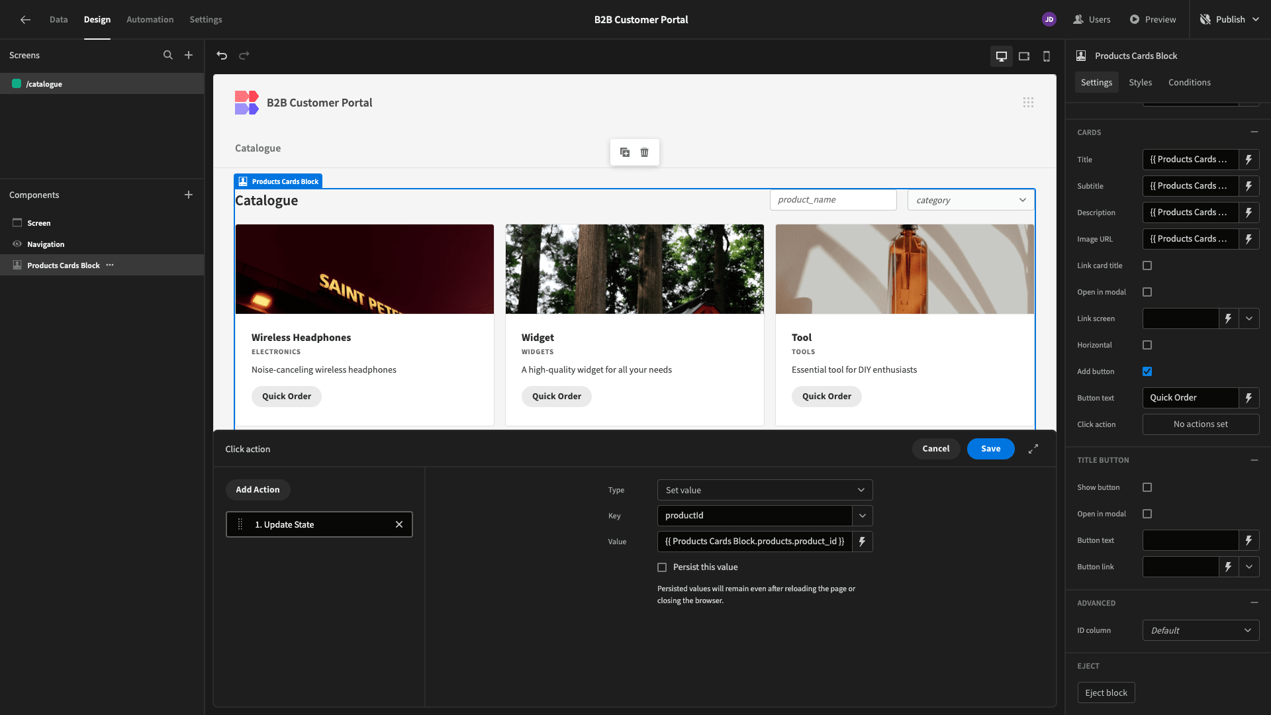Image resolution: width=1271 pixels, height=715 pixels.
Task: Open the portal's grid menu icon
Action: pos(1028,103)
